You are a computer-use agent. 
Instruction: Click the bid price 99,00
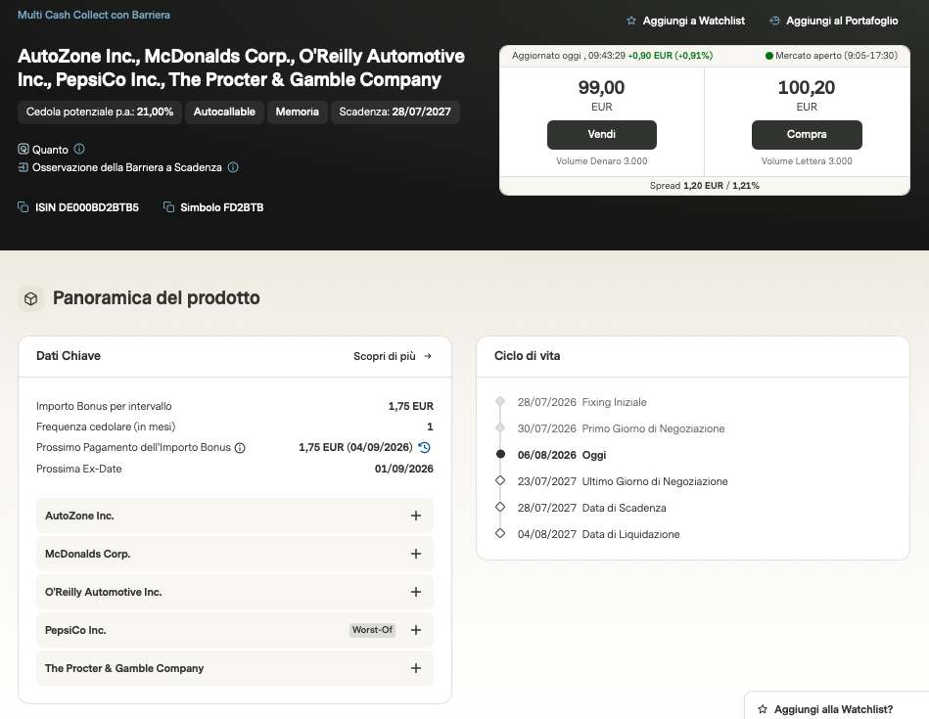601,88
